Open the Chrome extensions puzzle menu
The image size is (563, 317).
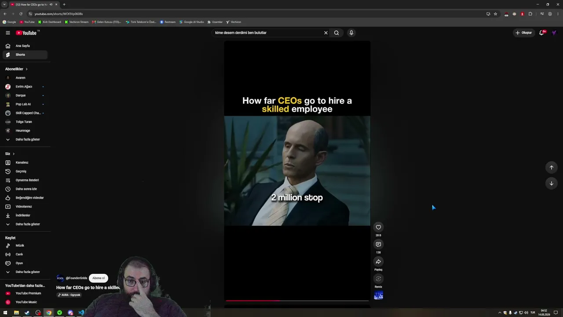[x=530, y=14]
